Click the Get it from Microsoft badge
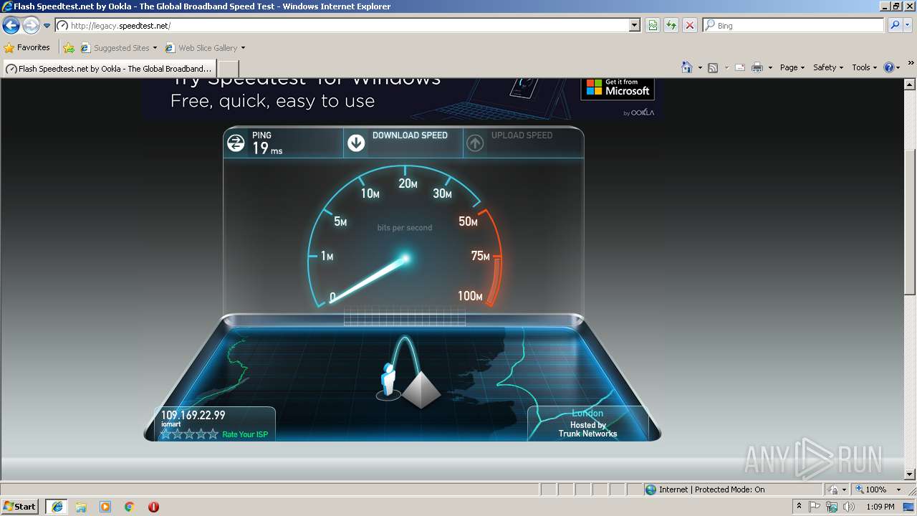The height and width of the screenshot is (516, 917). pos(618,87)
